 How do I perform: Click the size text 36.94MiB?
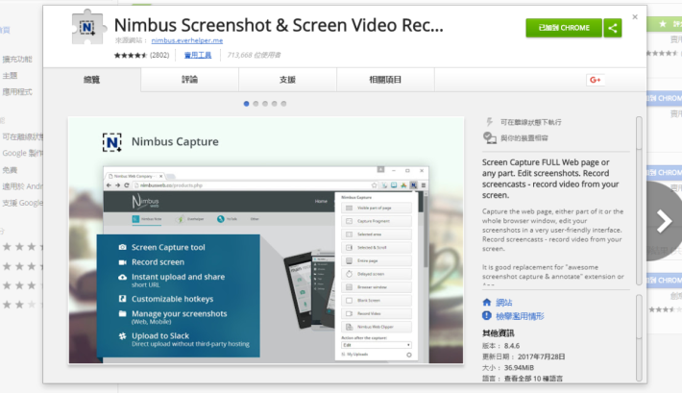(519, 368)
